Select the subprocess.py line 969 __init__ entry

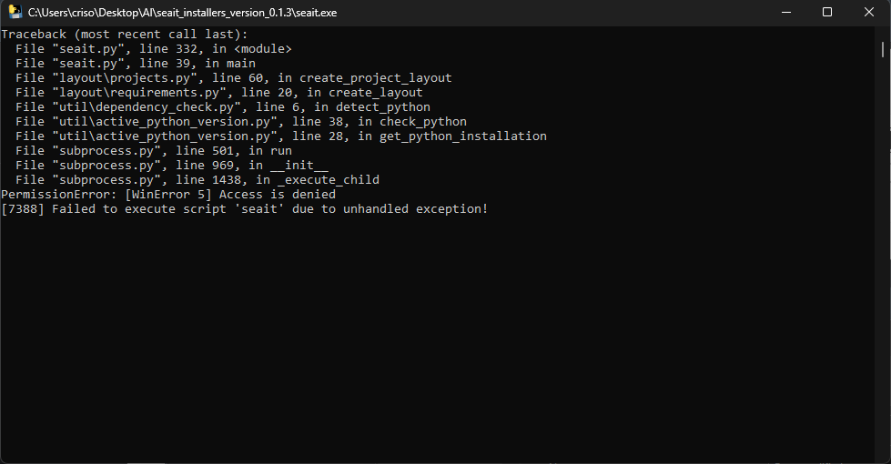pos(172,166)
